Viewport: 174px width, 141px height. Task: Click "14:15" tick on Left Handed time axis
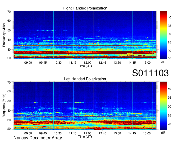pos(132,133)
